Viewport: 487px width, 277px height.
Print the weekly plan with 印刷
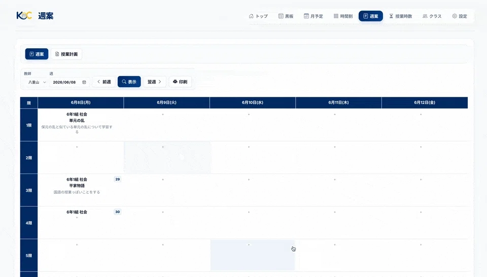(x=180, y=82)
